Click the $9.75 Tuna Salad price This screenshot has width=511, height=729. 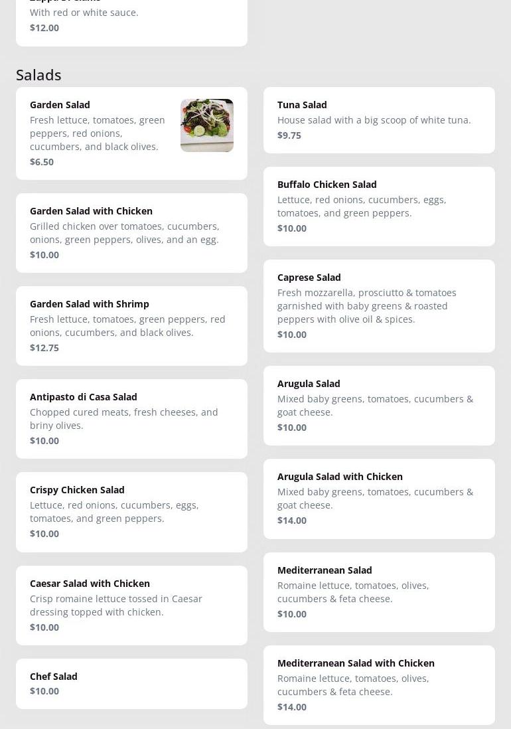point(289,135)
